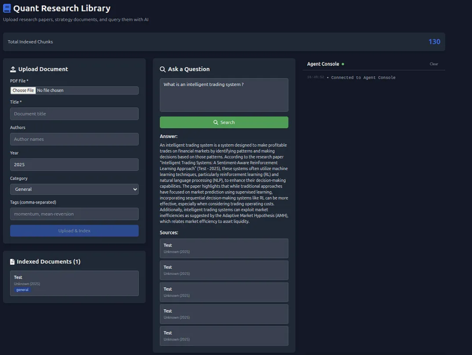Click the book icon beside Quant Research Library
The width and height of the screenshot is (472, 355).
(7, 8)
